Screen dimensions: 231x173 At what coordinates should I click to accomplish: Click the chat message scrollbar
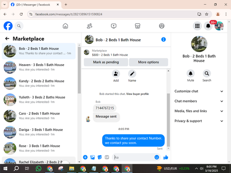[x=168, y=120]
